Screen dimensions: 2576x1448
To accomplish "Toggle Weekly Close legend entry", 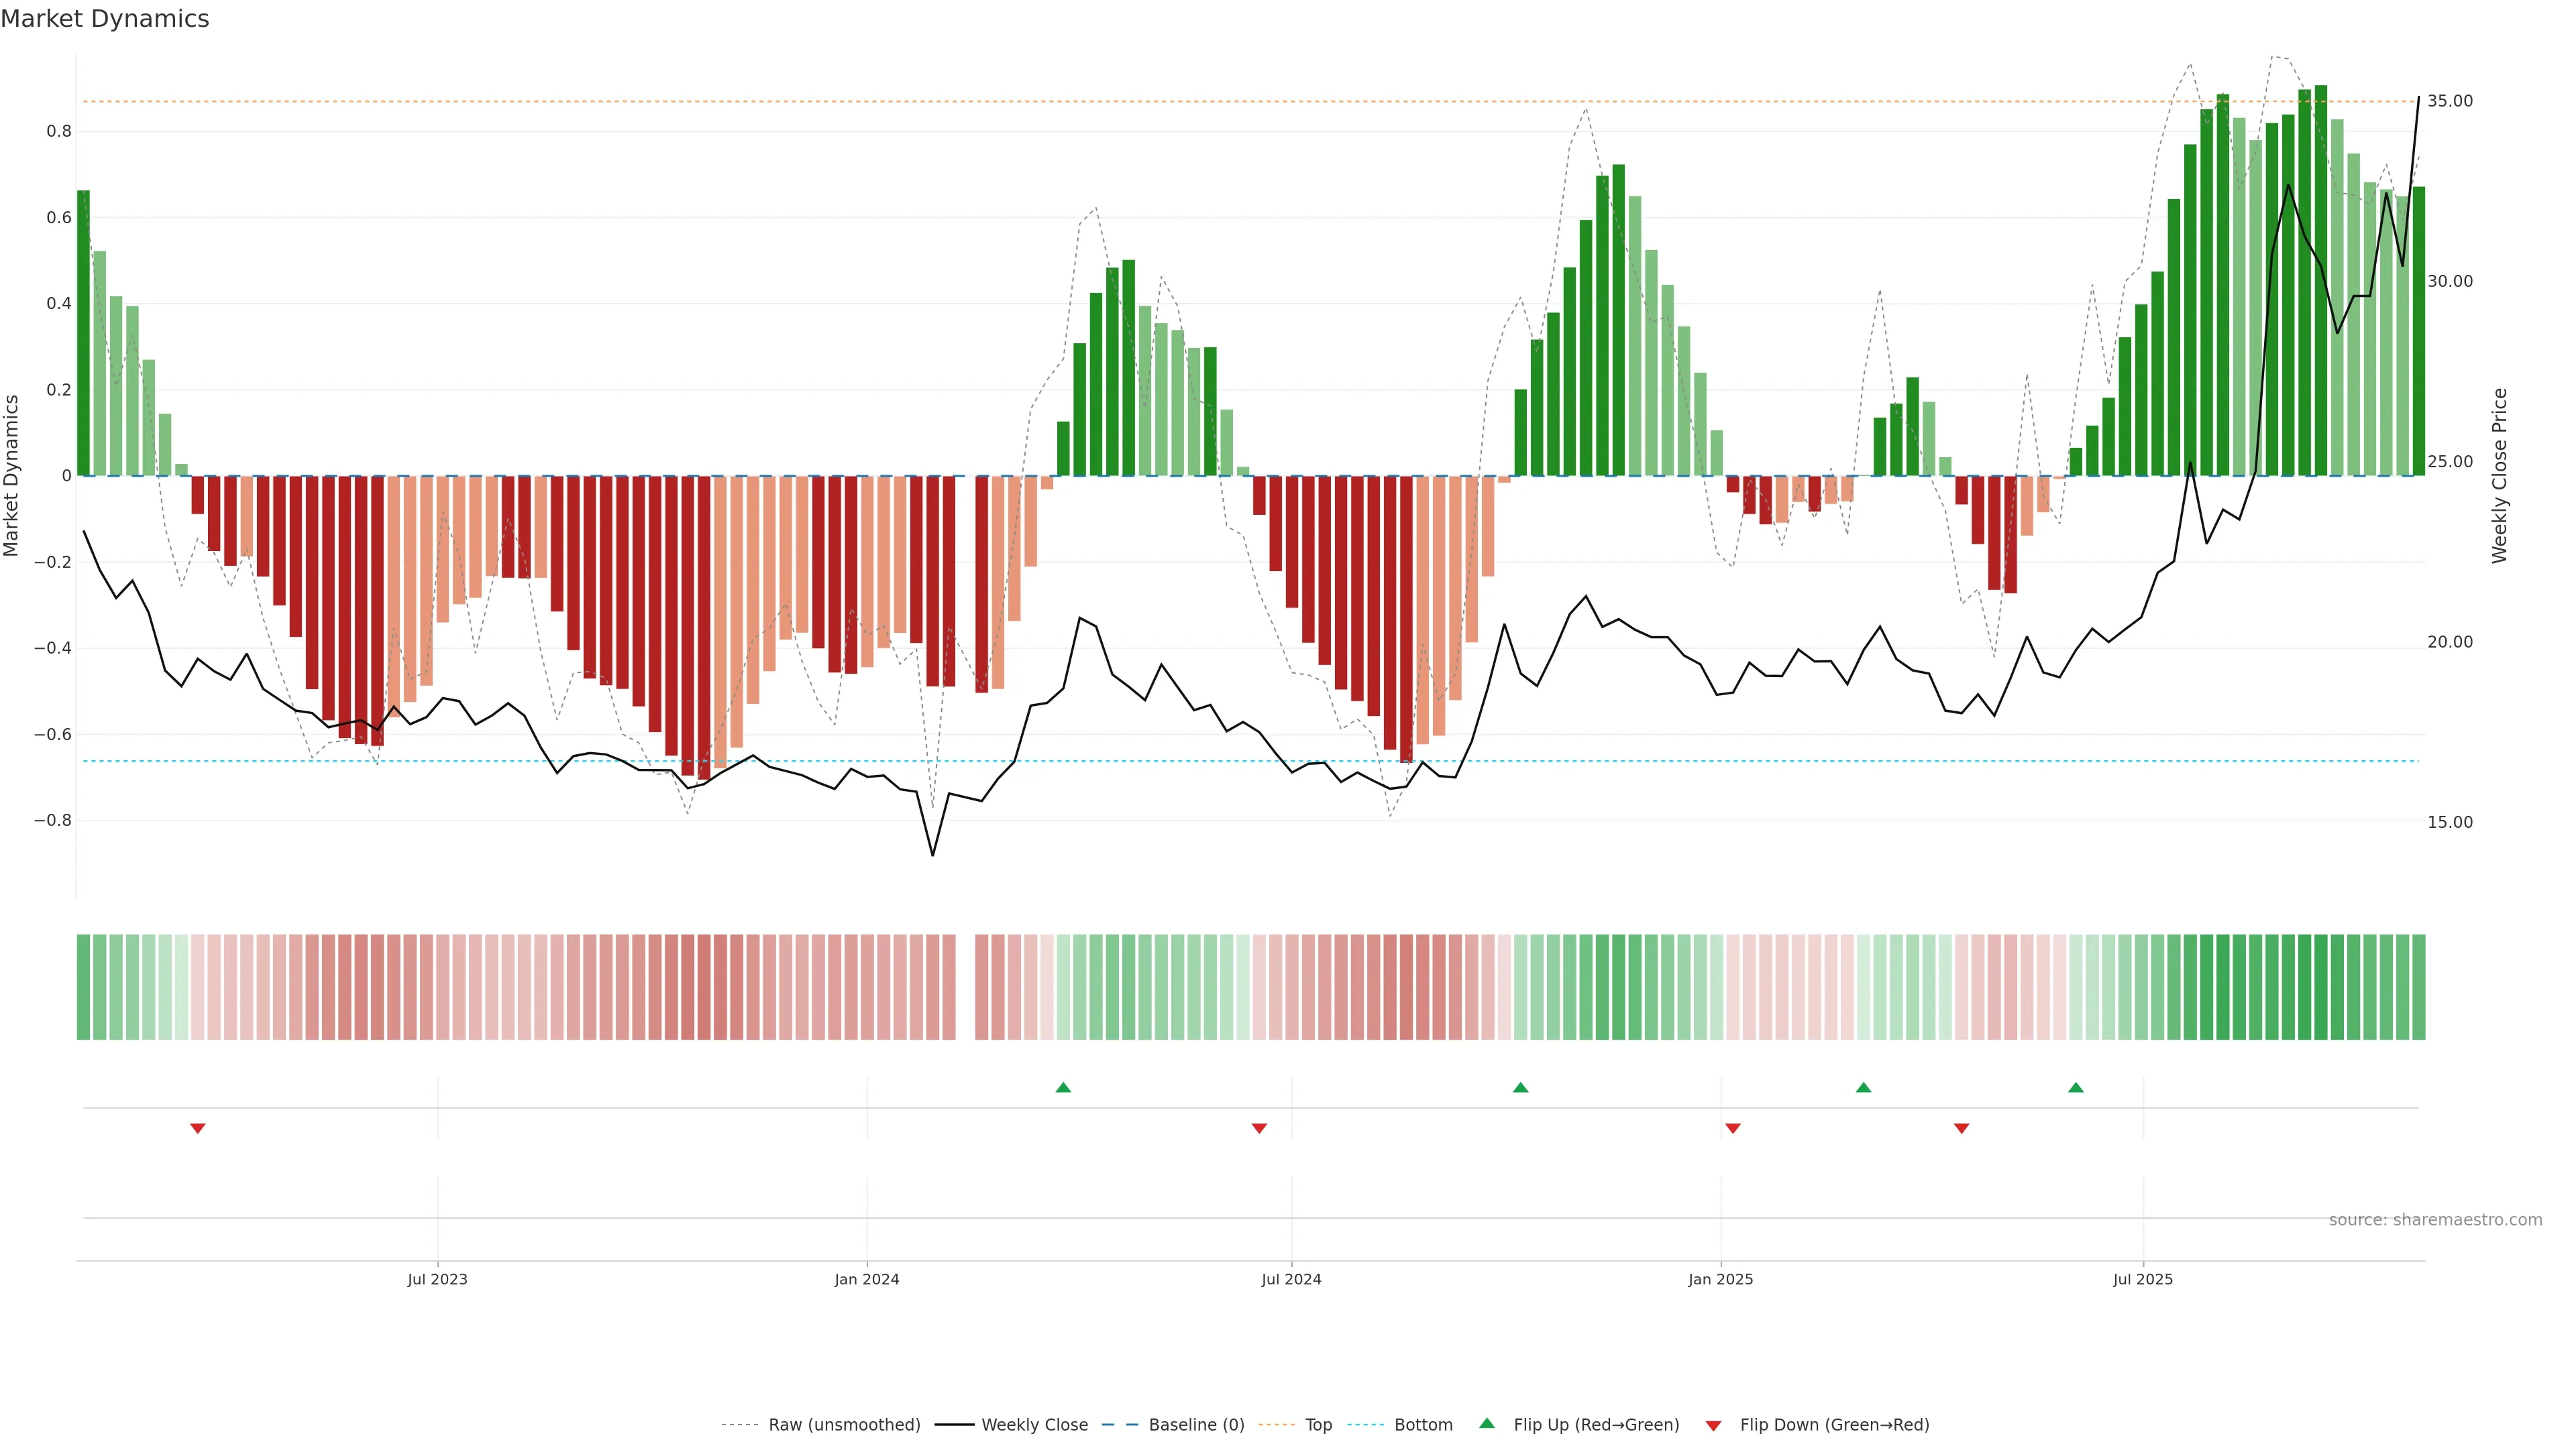I will [1034, 1425].
